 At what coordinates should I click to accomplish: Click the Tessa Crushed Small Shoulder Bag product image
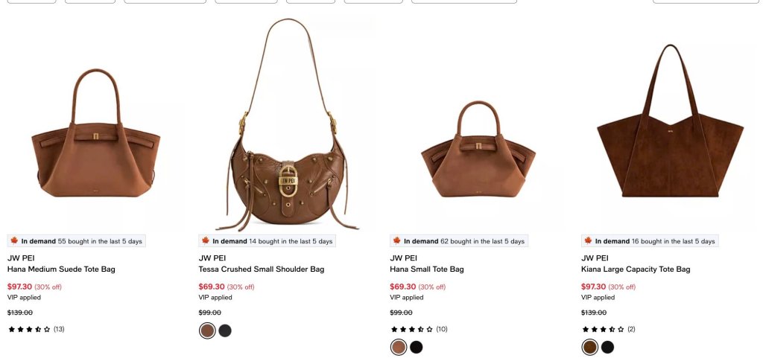click(x=286, y=127)
